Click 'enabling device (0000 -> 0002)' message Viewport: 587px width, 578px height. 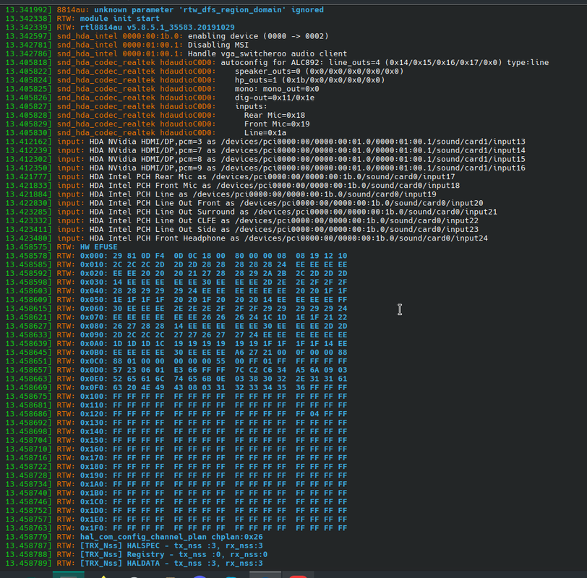tap(258, 36)
